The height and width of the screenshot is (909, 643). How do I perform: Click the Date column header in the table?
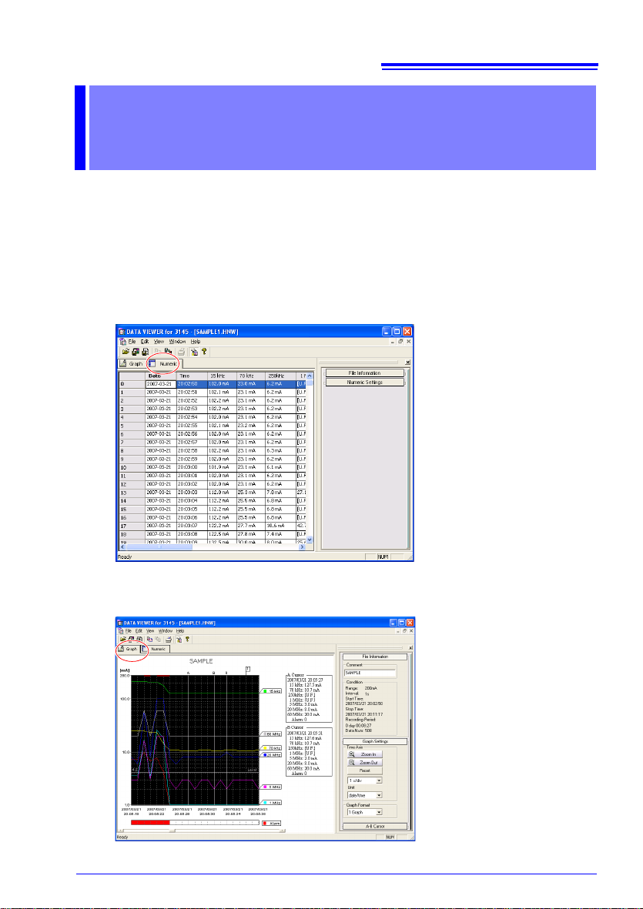pyautogui.click(x=160, y=376)
